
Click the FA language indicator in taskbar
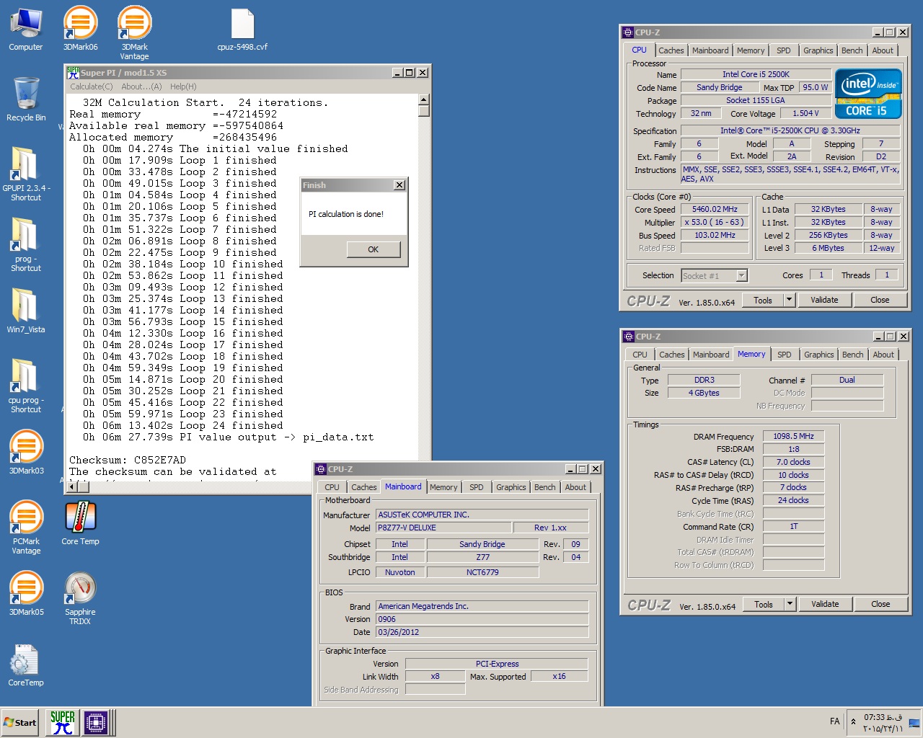pos(834,721)
